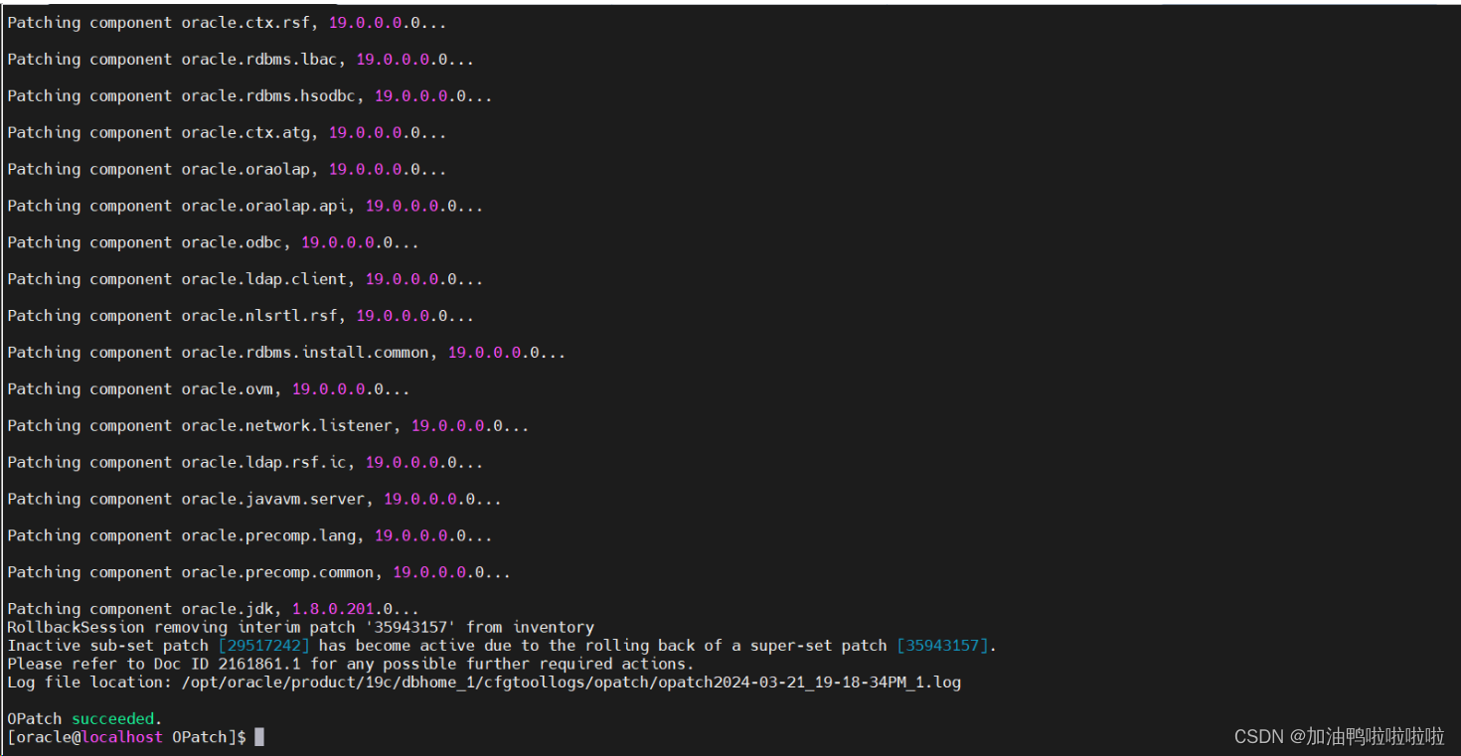Click the 'Please refer to Doc ID 2161861.1' line
The width and height of the screenshot is (1461, 756).
(x=351, y=664)
